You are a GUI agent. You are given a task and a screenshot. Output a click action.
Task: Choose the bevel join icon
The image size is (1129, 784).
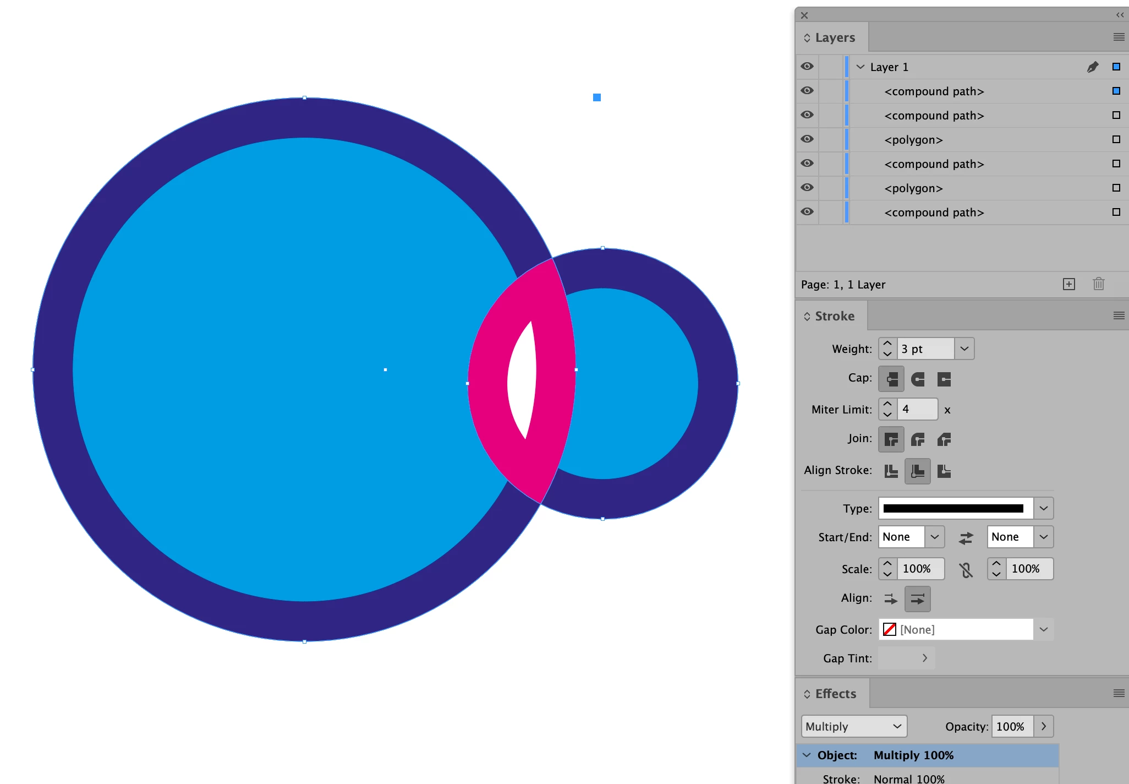coord(944,439)
